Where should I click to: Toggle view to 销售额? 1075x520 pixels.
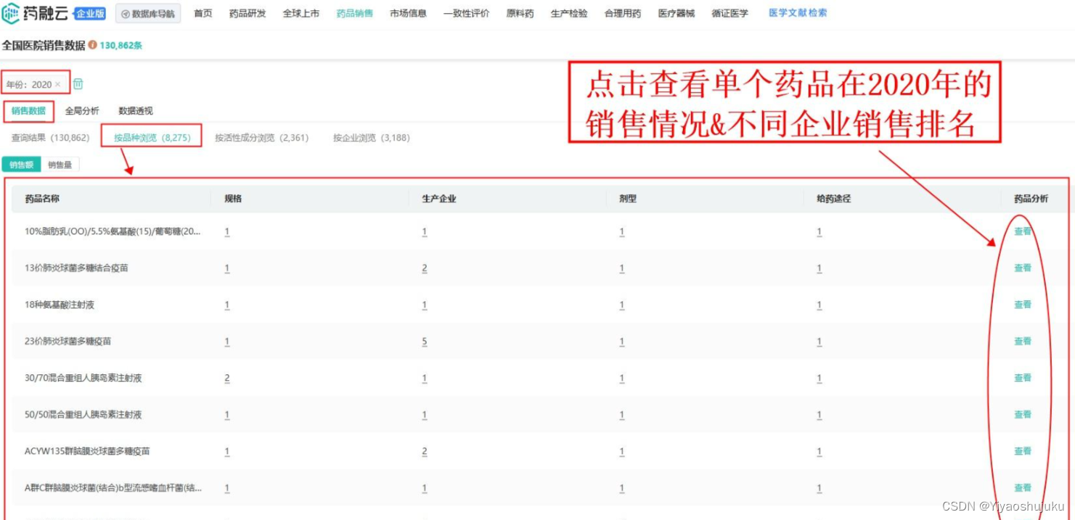pos(22,165)
